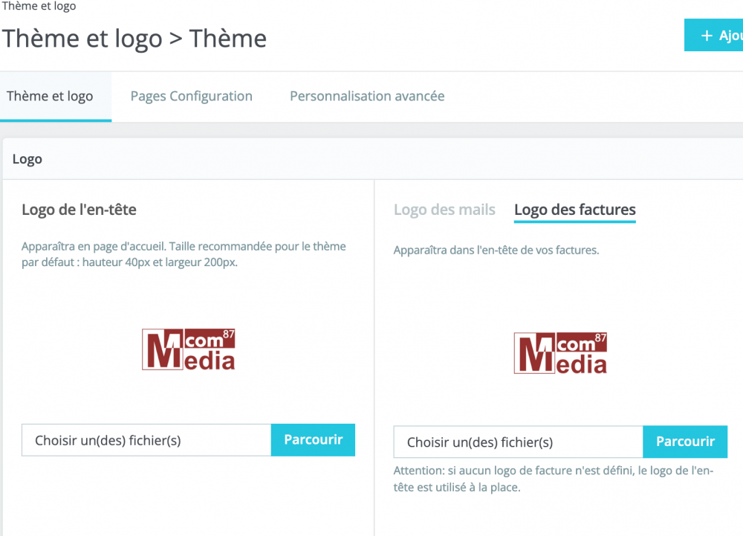Viewport: 743px width, 536px height.
Task: Click the header logo file chooser field
Action: pyautogui.click(x=146, y=440)
